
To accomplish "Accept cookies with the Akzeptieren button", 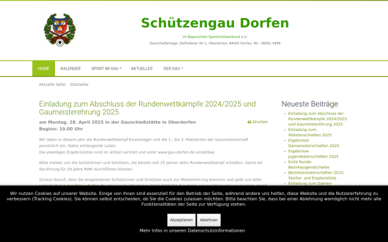I will (x=181, y=220).
